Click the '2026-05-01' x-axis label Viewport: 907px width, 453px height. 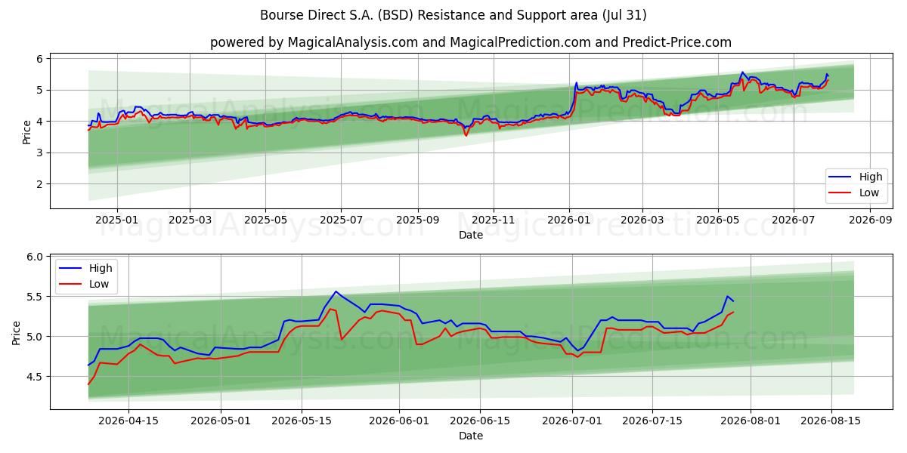221,421
